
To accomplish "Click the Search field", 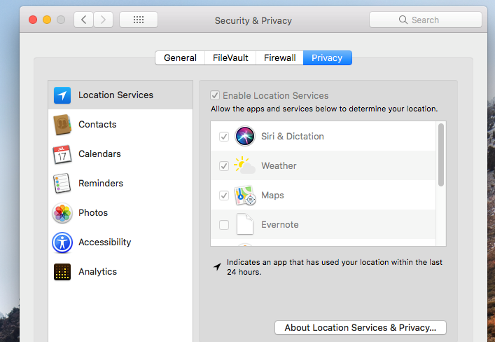I will (x=426, y=20).
